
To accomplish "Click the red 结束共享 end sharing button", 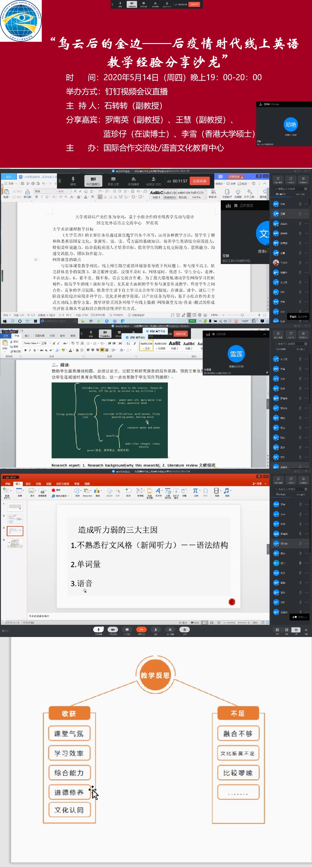I will click(200, 181).
